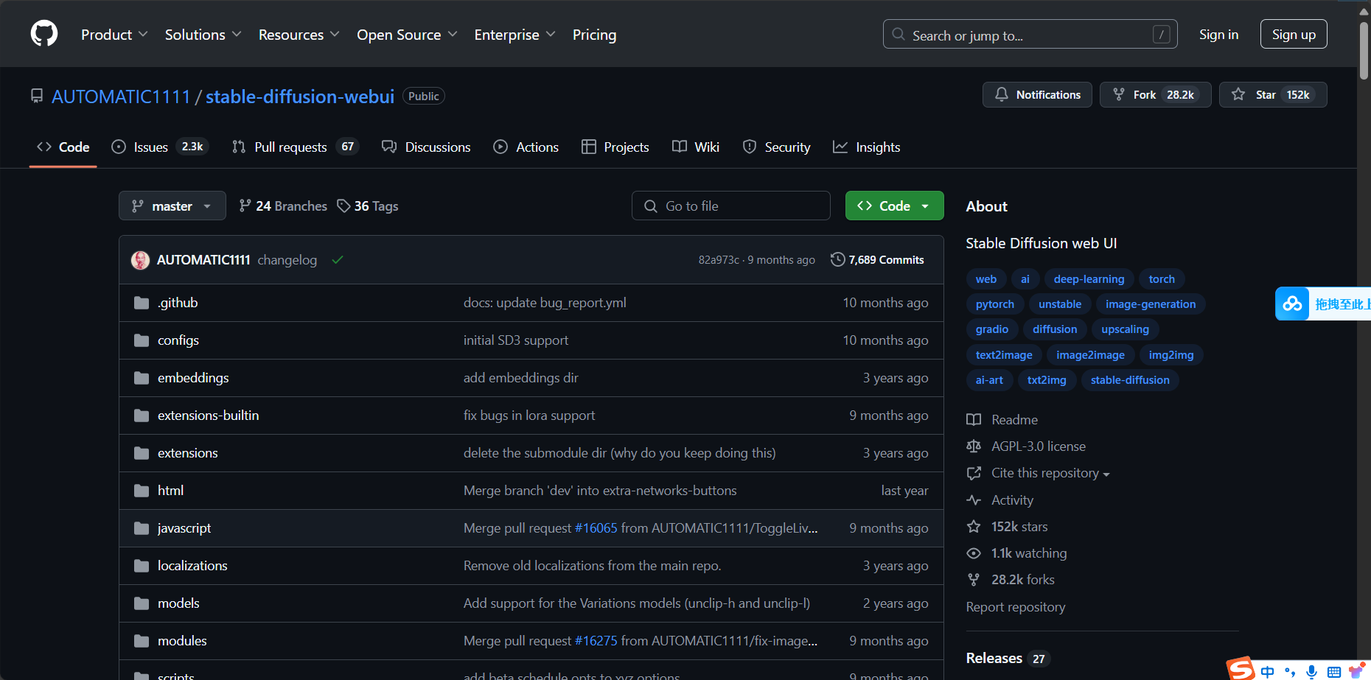
Task: Click the AUTOMATIC1111 avatar in commit row
Action: pos(140,260)
